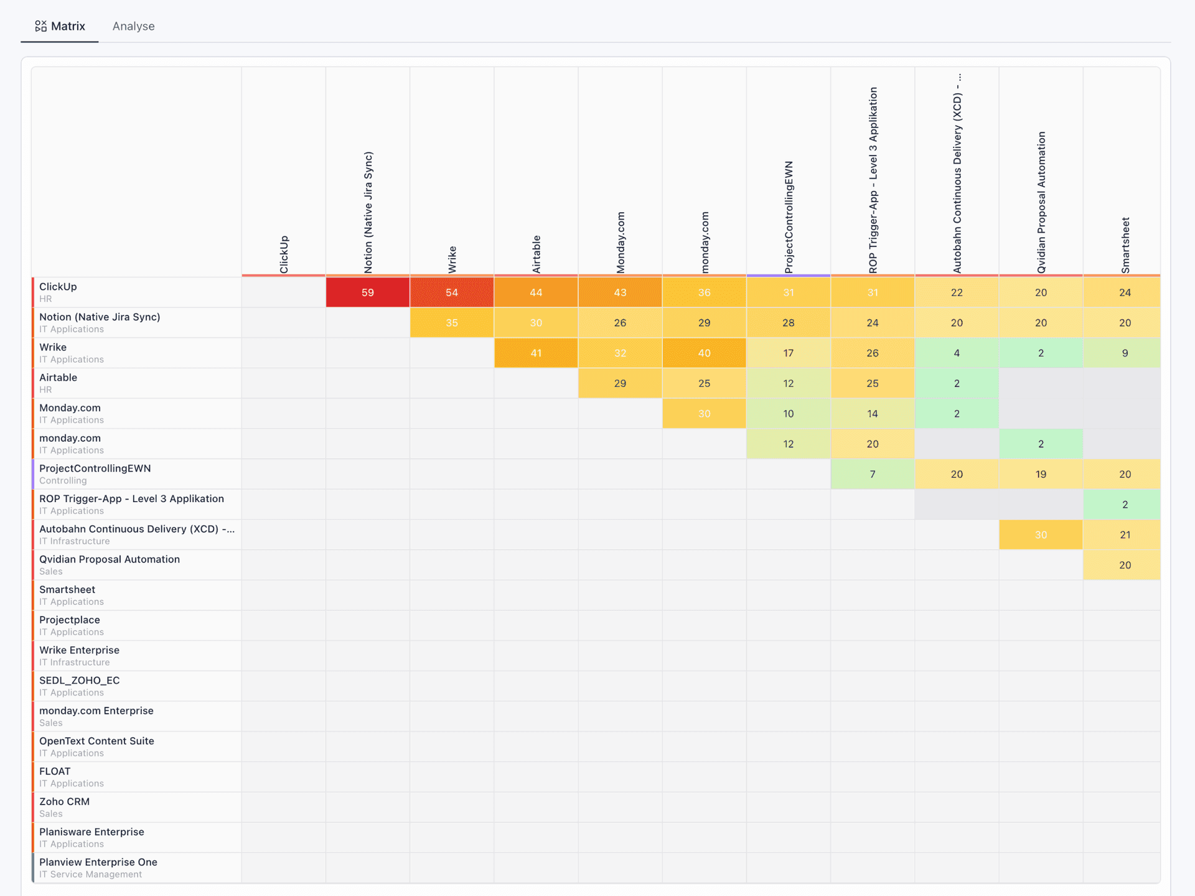
Task: Click the Airtable row cell showing 29
Action: 620,383
